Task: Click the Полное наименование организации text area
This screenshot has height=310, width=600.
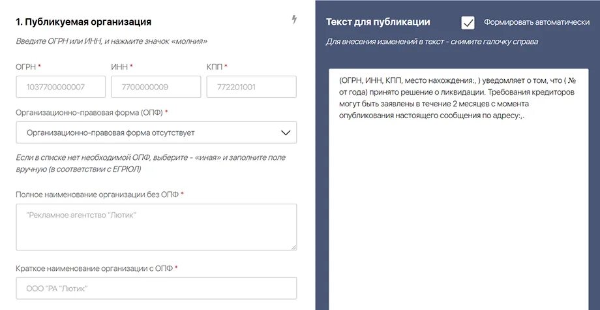Action: tap(156, 227)
